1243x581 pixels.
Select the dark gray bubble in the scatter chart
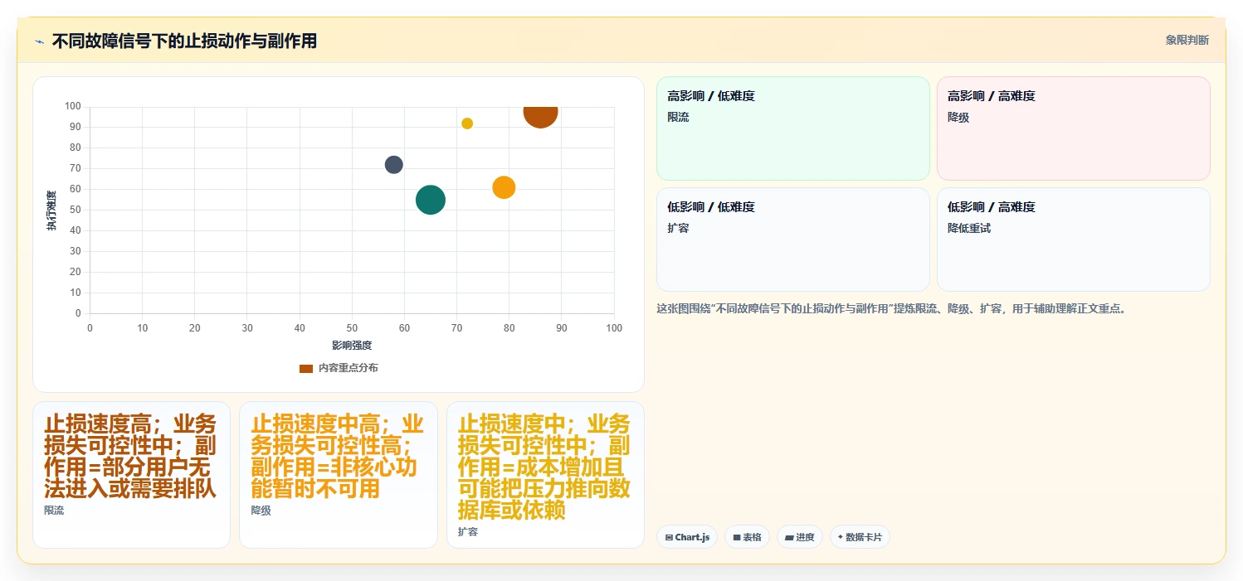tap(394, 164)
